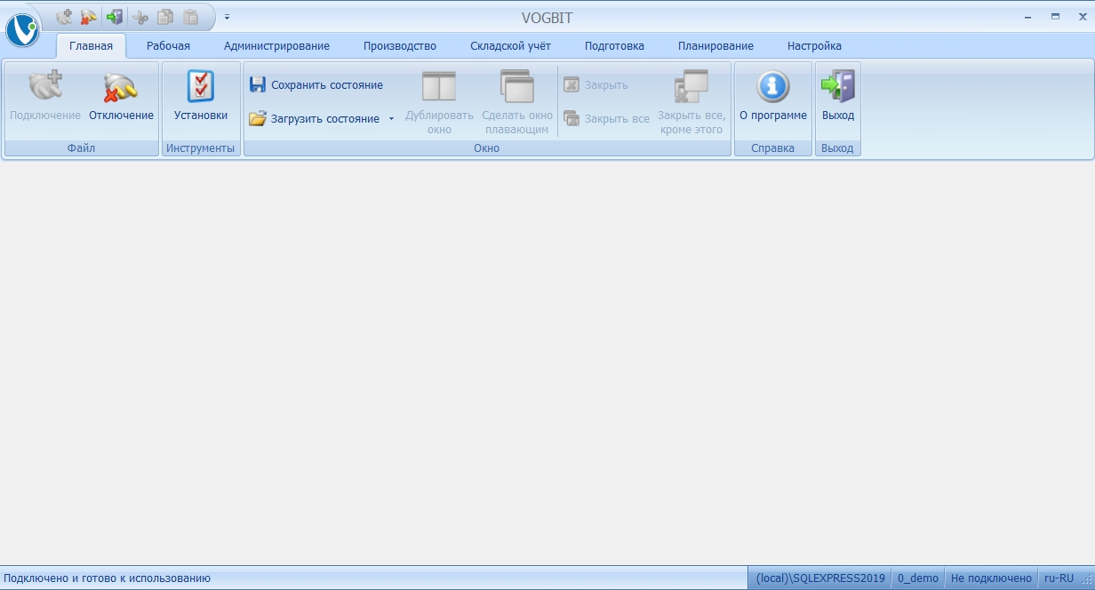Open the VOGBIT round application logo menu

(22, 30)
